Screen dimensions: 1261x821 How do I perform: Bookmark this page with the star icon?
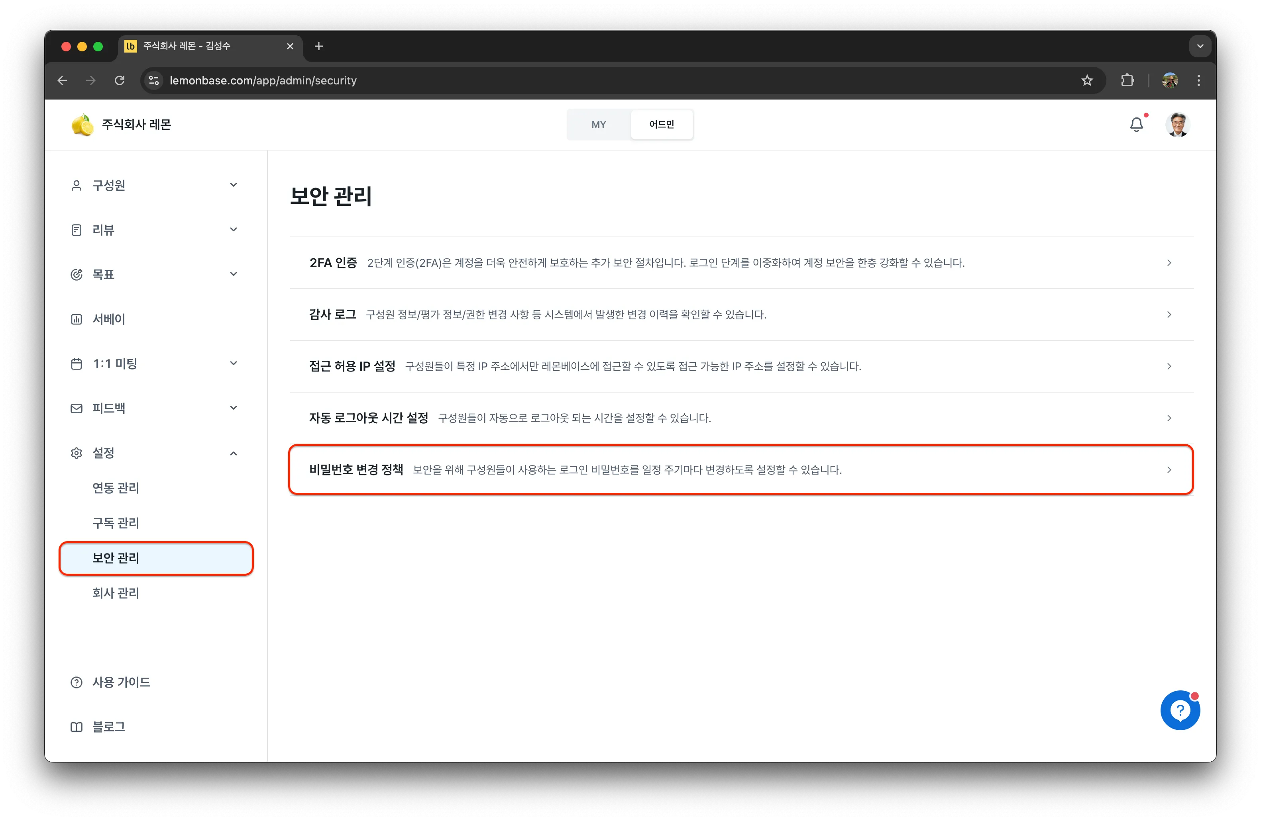click(x=1087, y=80)
